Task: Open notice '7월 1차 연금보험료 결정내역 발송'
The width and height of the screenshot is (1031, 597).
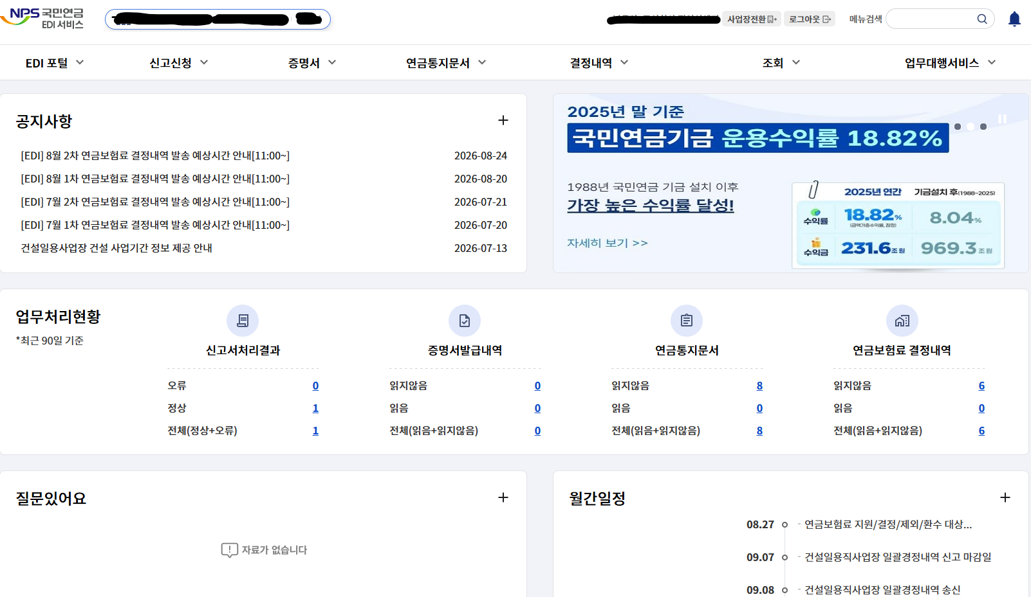Action: (x=155, y=225)
